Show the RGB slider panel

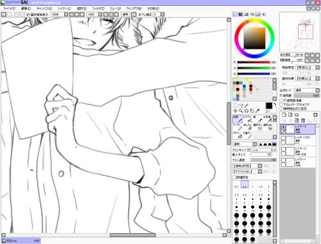pos(241,14)
